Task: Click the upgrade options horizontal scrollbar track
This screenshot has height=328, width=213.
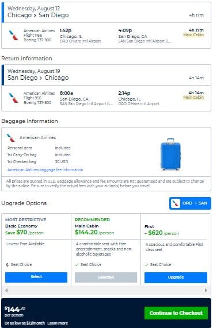Action: click(106, 290)
